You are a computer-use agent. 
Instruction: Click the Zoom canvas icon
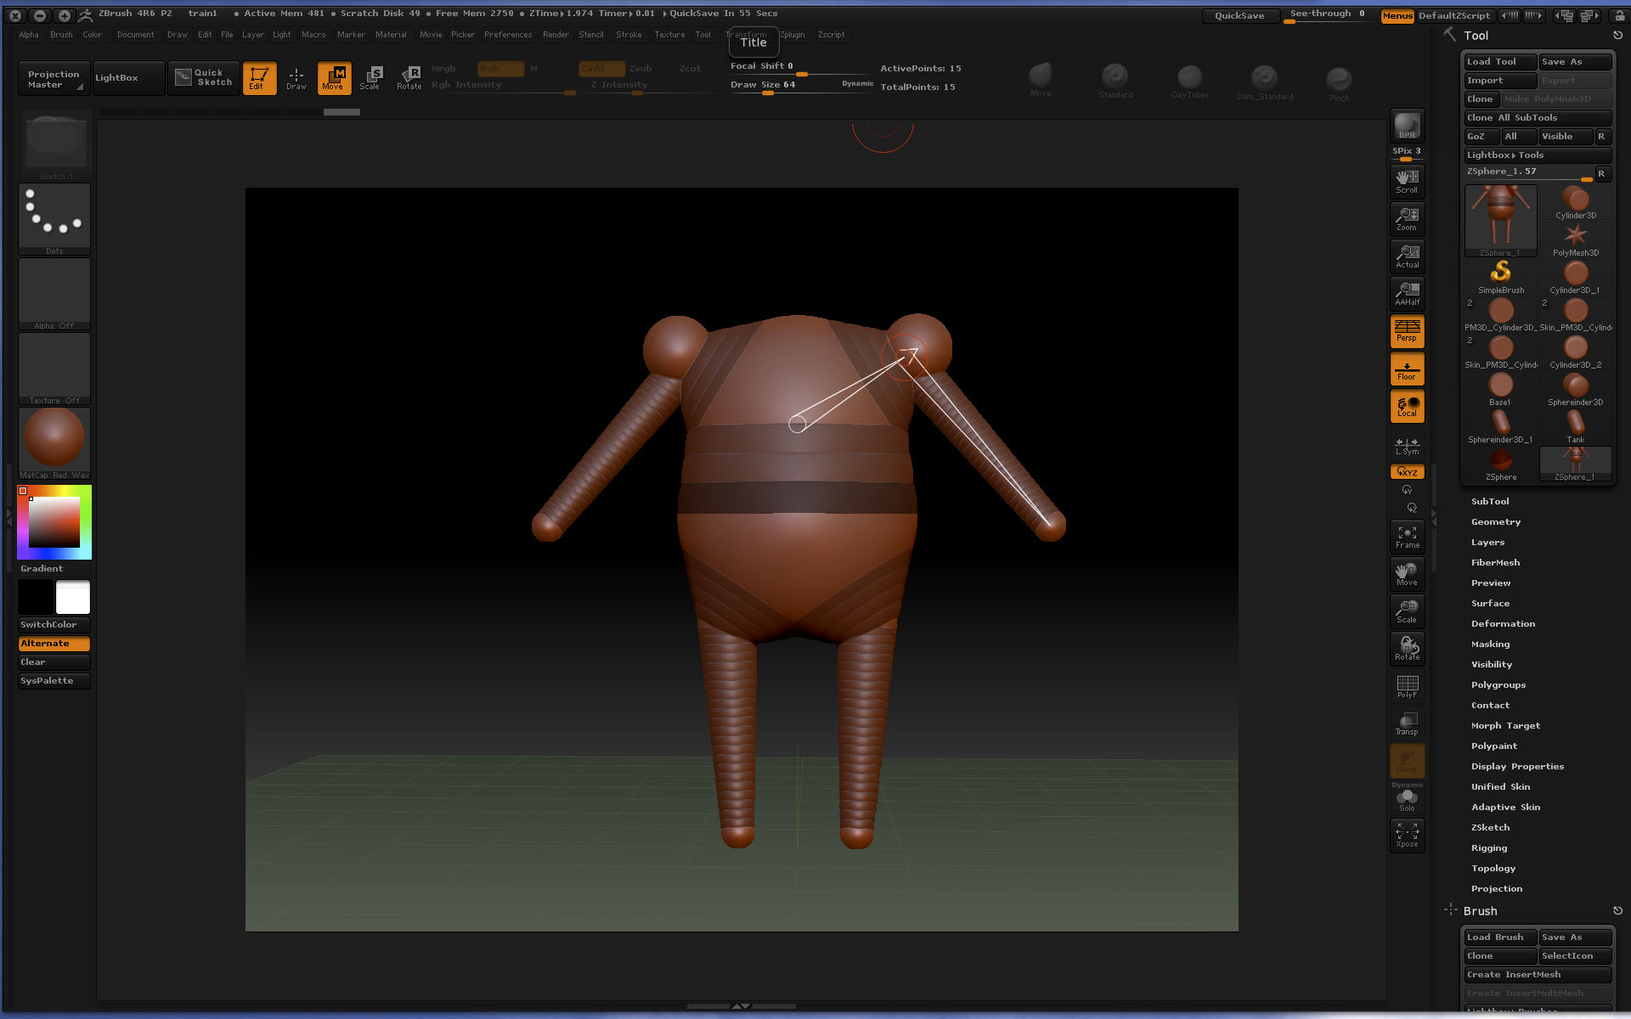tap(1407, 218)
